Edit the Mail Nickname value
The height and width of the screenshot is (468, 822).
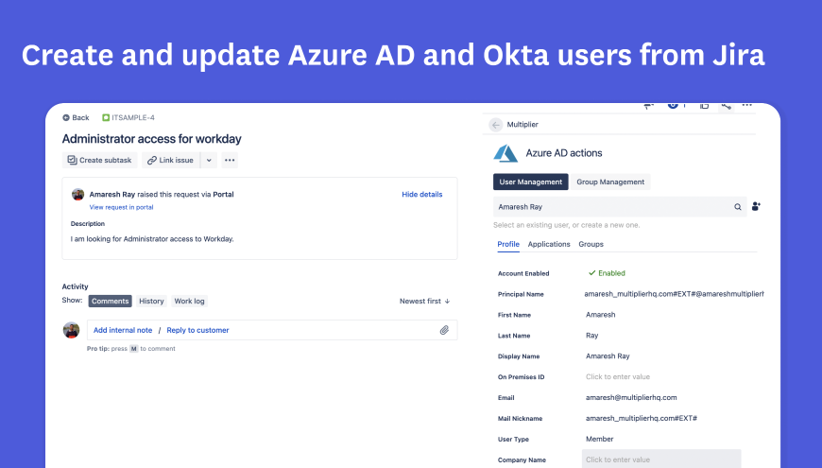click(642, 418)
